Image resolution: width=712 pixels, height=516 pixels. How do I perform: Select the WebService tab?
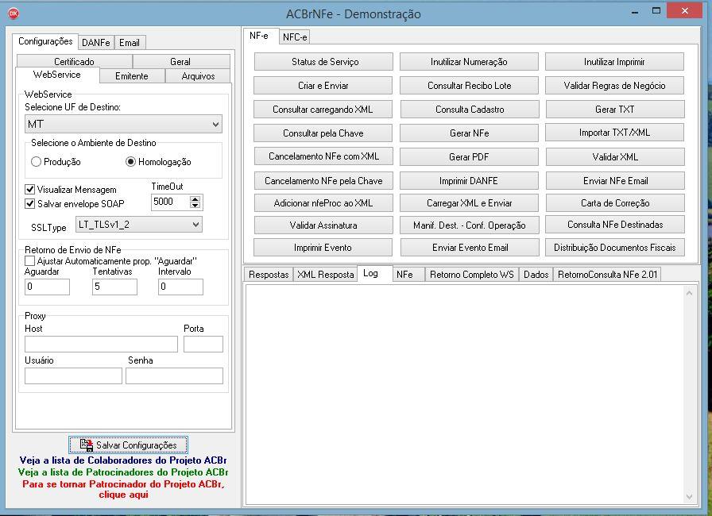tap(57, 75)
